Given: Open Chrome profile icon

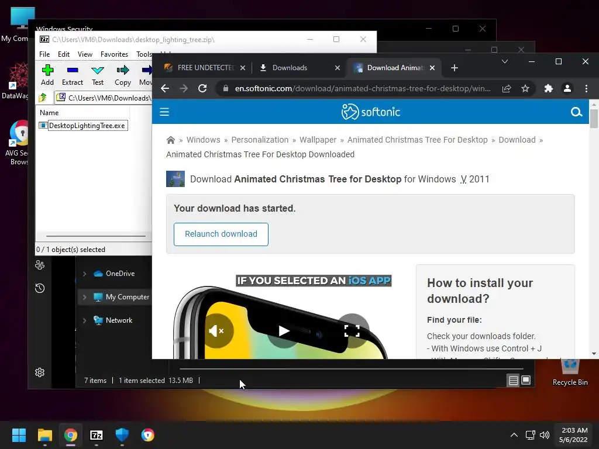Looking at the screenshot, I should (567, 89).
